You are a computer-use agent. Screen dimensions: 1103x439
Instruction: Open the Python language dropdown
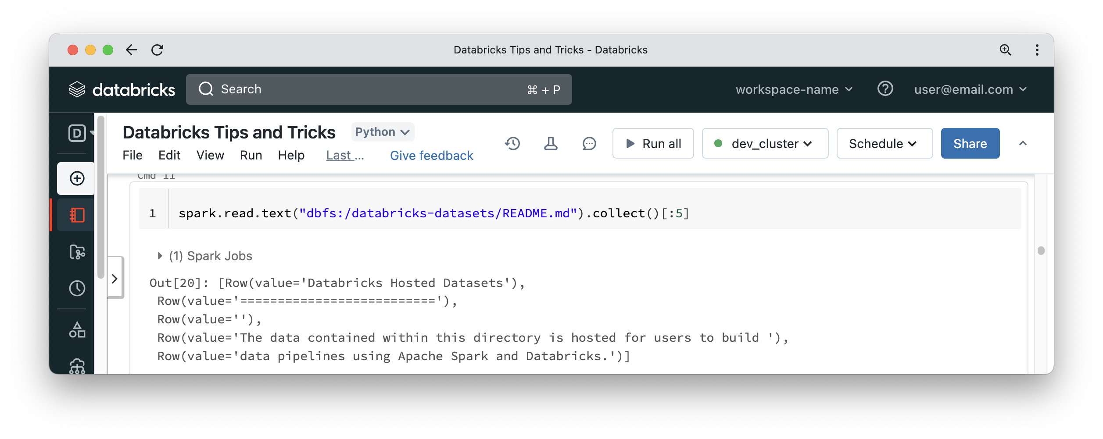[x=383, y=132]
